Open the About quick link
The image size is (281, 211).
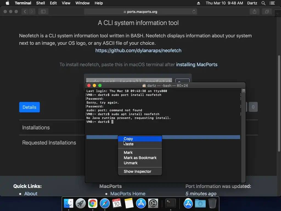tap(31, 194)
